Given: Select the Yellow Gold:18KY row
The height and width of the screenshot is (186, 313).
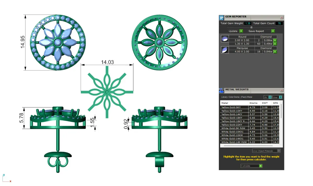Looking at the screenshot, I should click(250, 118).
